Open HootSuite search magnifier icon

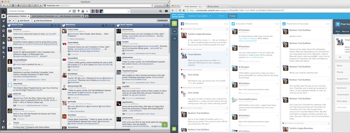click(161, 11)
